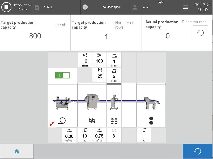Toggle the green on/off switch
The height and width of the screenshot is (159, 213).
(x=62, y=75)
